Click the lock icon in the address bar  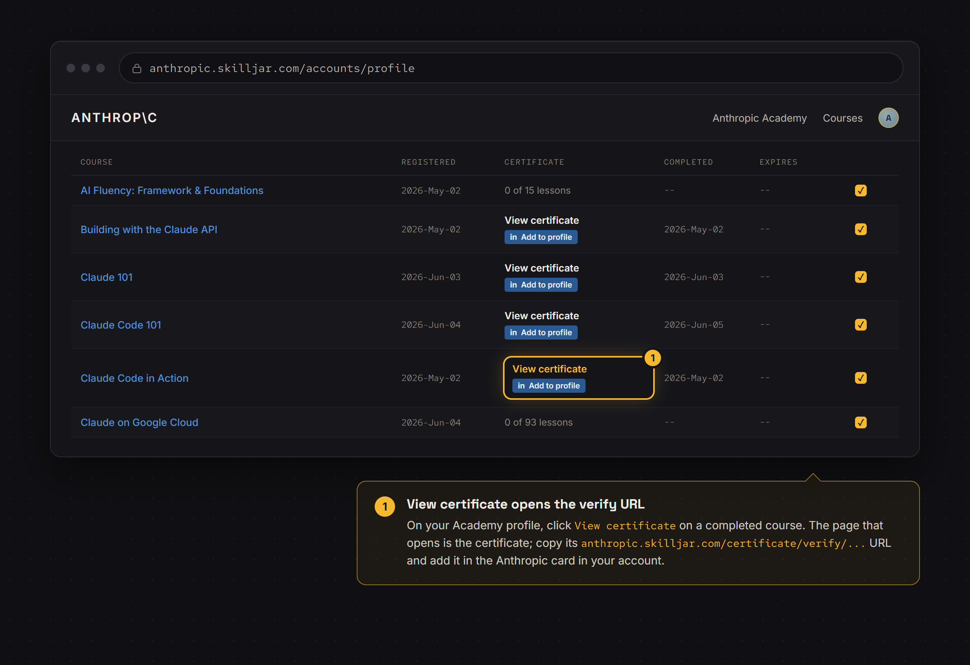(x=137, y=68)
